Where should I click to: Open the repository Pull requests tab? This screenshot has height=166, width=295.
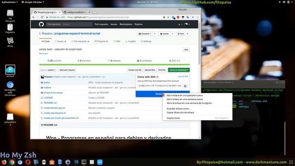[80, 41]
